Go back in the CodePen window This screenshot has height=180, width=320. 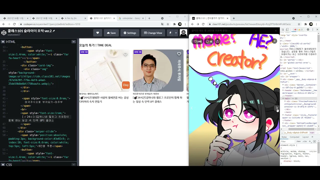pyautogui.click(x=3, y=24)
